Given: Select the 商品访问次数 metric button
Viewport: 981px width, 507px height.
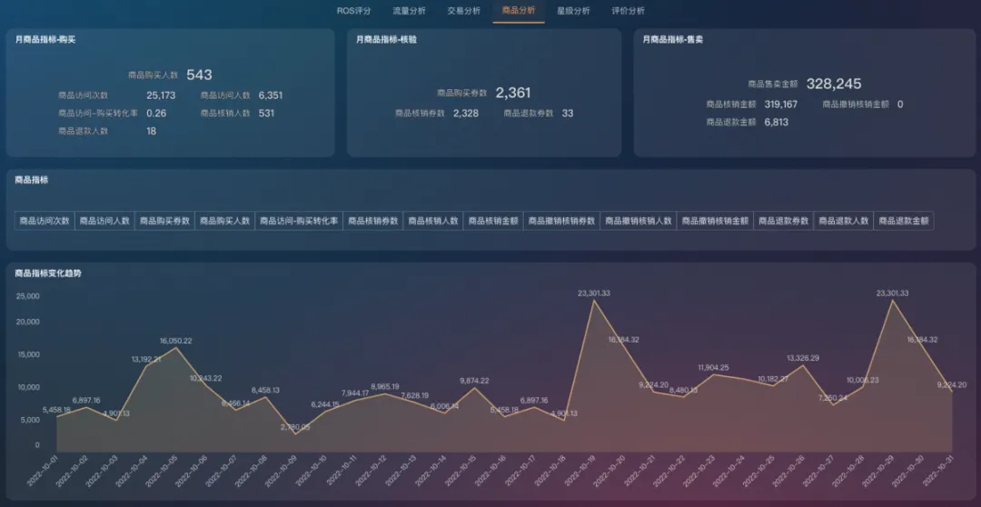Looking at the screenshot, I should click(45, 221).
